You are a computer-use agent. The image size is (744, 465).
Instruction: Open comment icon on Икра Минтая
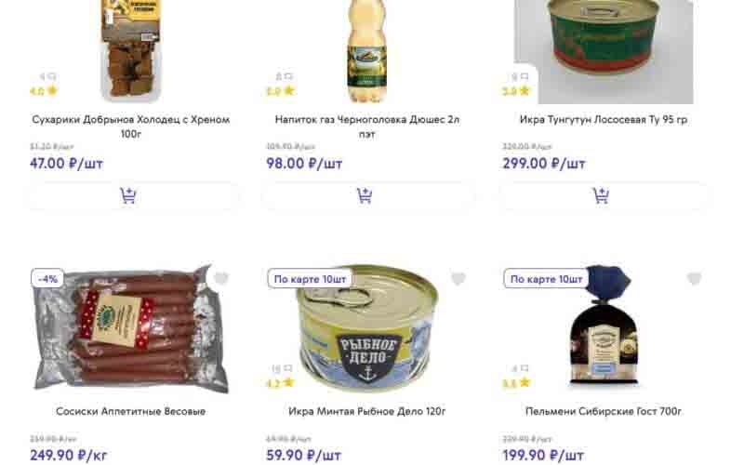(287, 368)
